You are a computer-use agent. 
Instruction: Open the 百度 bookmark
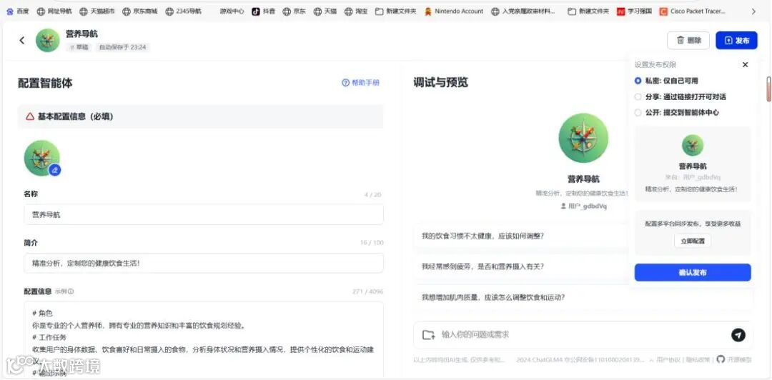pos(18,11)
